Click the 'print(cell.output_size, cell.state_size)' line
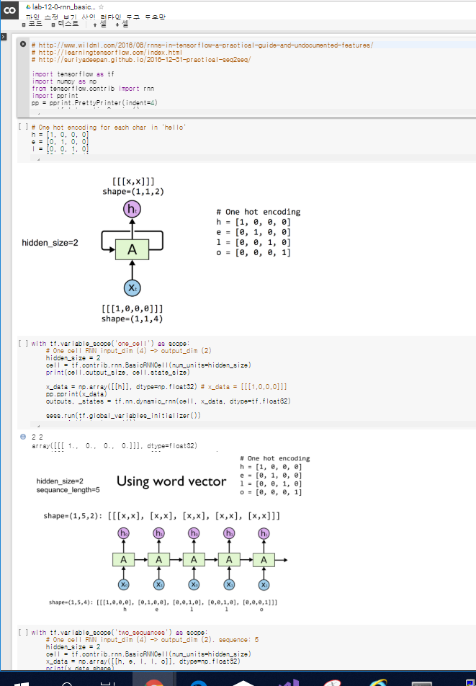The image size is (476, 686). pyautogui.click(x=118, y=373)
